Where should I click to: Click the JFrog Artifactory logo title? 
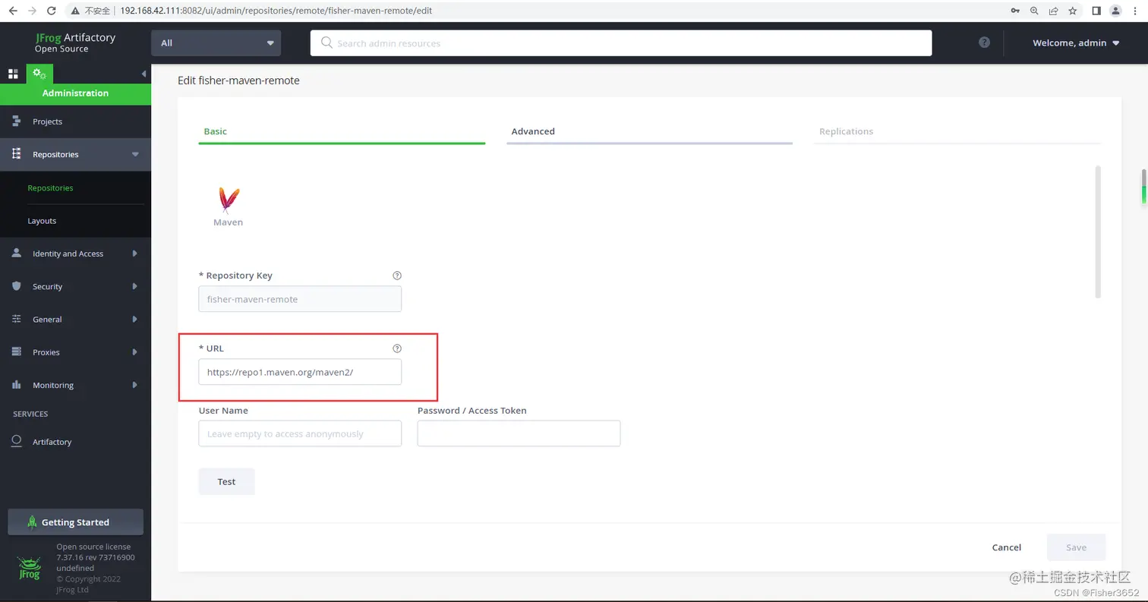(x=75, y=43)
